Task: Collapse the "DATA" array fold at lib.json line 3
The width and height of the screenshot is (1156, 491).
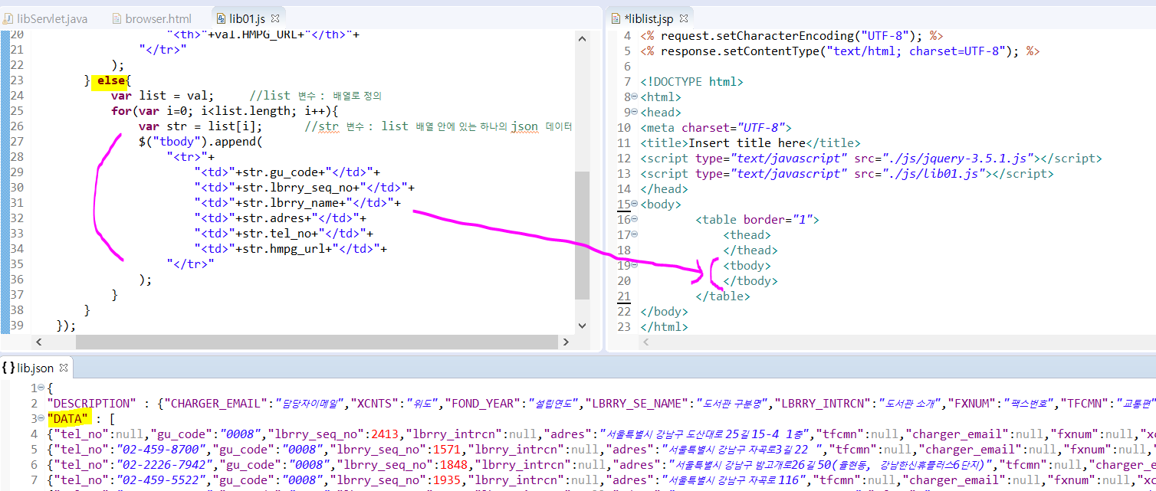Action: point(41,419)
